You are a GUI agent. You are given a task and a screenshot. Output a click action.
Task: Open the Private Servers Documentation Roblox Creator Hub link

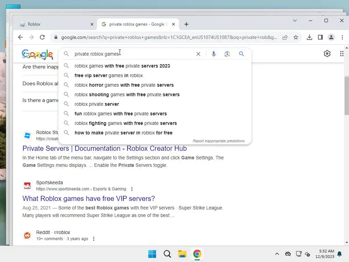(105, 148)
